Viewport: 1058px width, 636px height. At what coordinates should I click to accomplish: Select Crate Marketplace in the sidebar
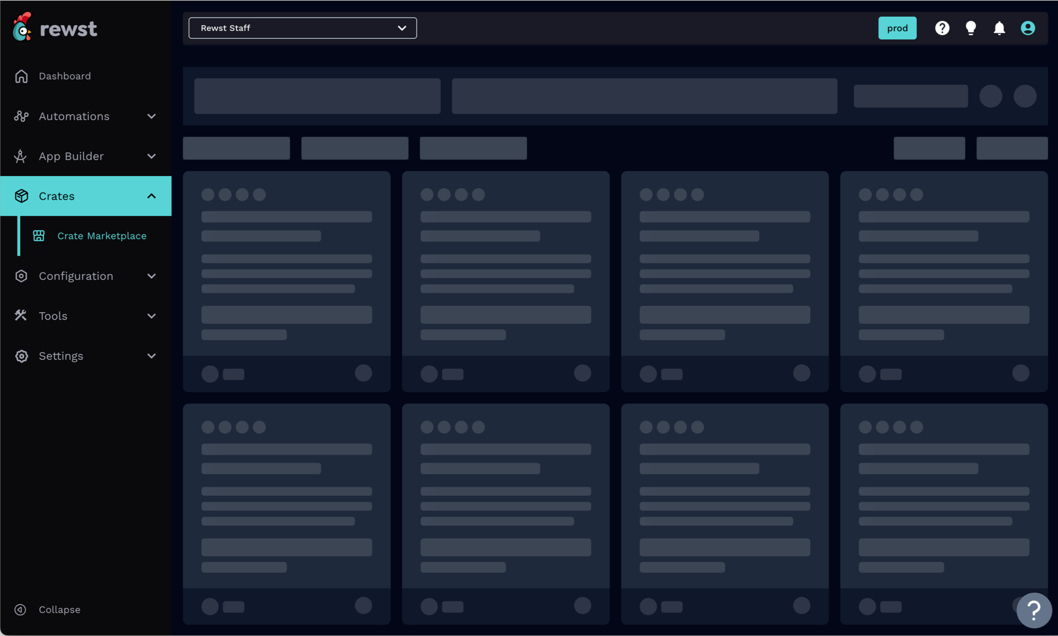102,236
